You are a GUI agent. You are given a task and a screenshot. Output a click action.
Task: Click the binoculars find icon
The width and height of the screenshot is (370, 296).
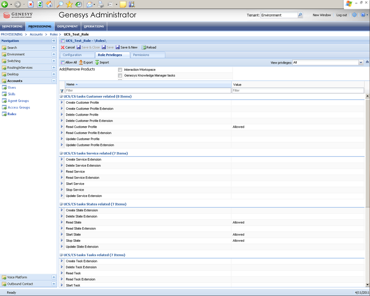[x=367, y=62]
